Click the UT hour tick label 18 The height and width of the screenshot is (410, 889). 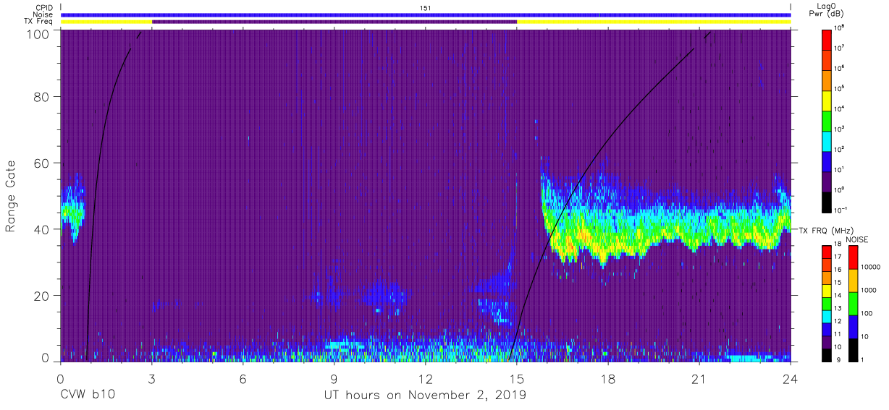[x=608, y=378]
